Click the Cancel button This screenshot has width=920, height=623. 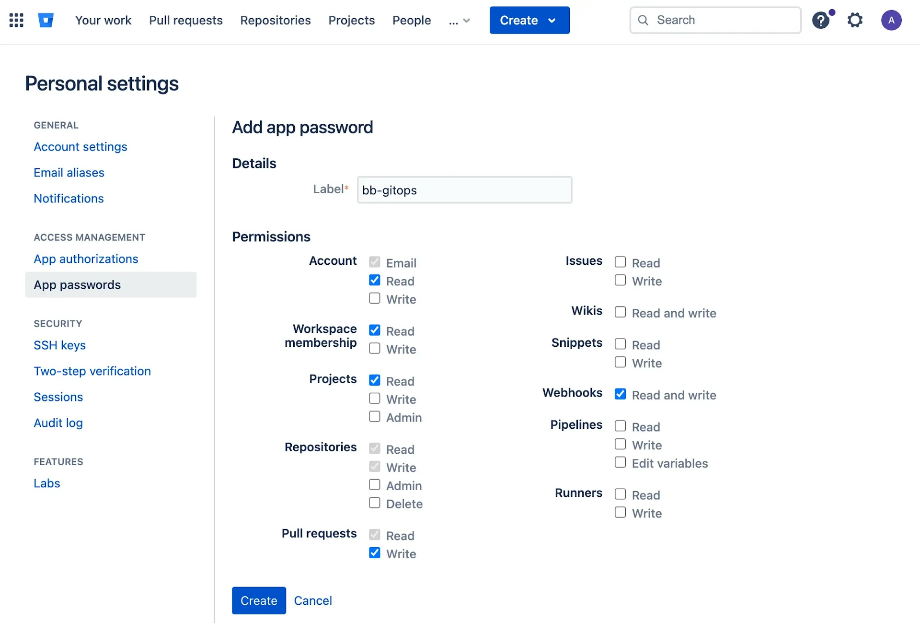312,601
